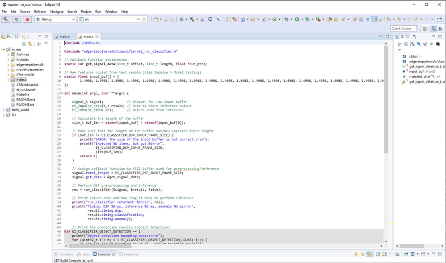
Task: Switch to the Debug perspective button
Action: point(440,28)
